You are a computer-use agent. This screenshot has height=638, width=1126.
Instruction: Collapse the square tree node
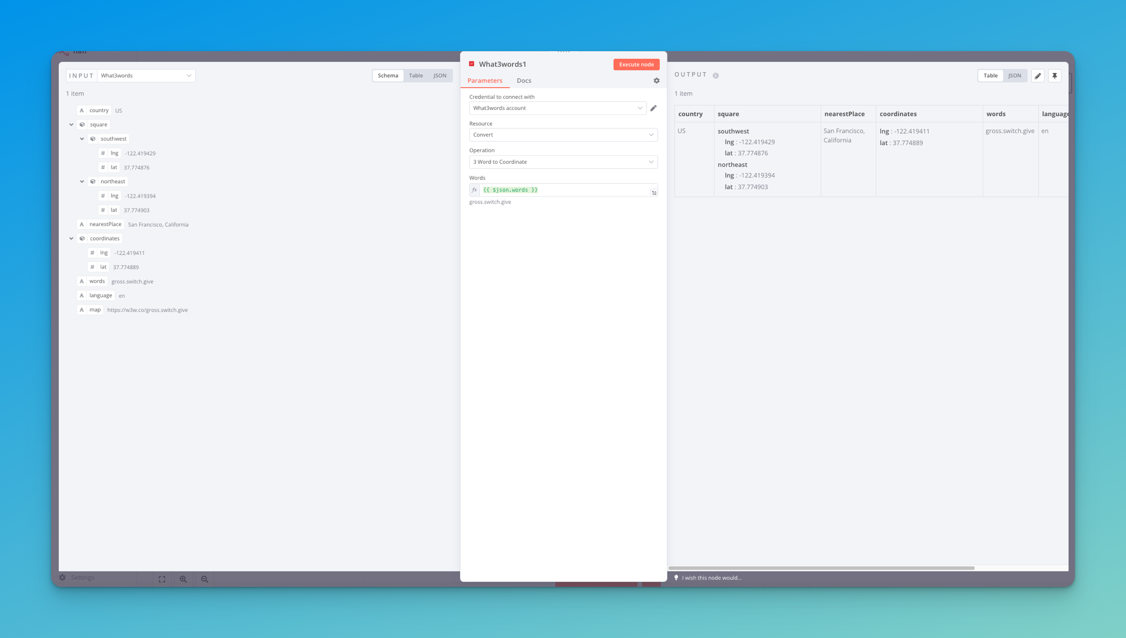[72, 124]
